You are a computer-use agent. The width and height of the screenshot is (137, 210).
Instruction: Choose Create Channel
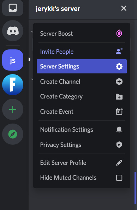pos(82,82)
